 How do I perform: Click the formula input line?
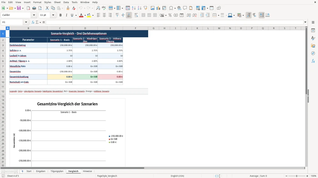[175, 22]
